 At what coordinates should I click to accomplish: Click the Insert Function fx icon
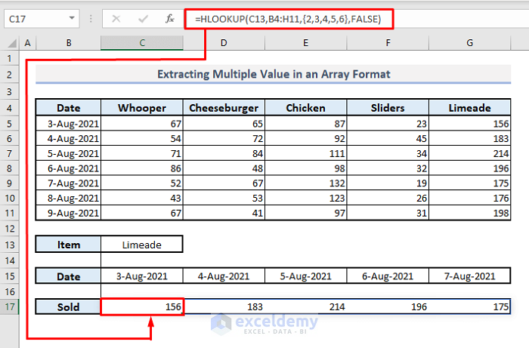point(170,19)
